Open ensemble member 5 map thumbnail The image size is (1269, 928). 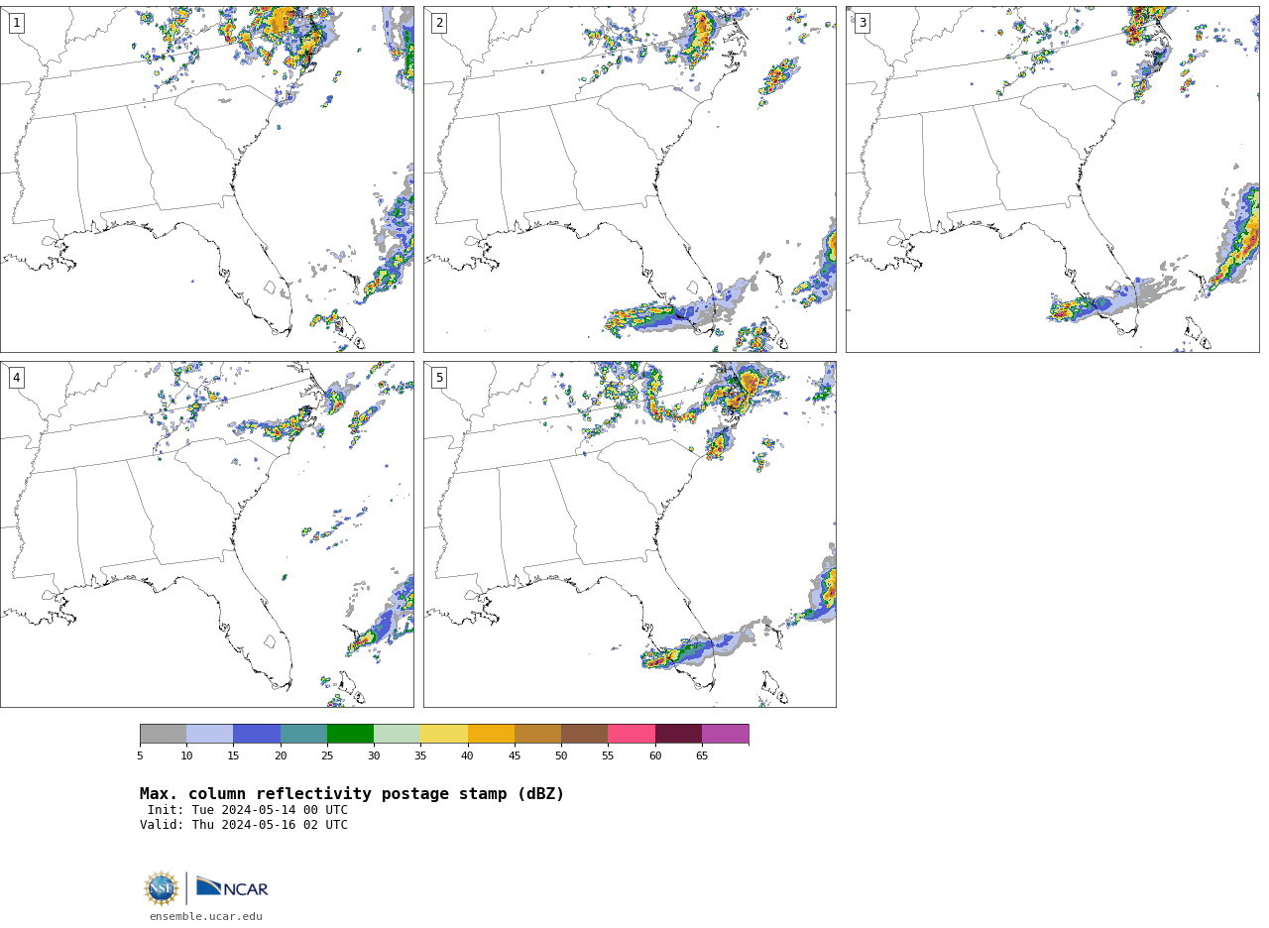tap(630, 534)
